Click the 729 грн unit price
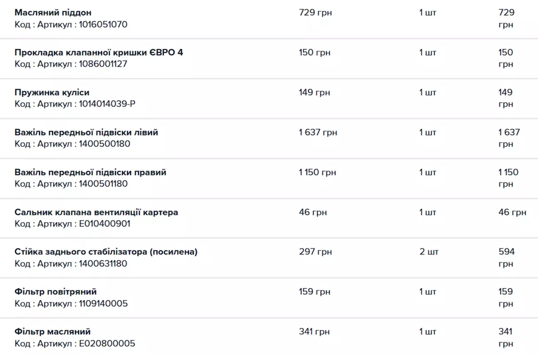Viewport: 538px width, 354px height. pos(315,13)
